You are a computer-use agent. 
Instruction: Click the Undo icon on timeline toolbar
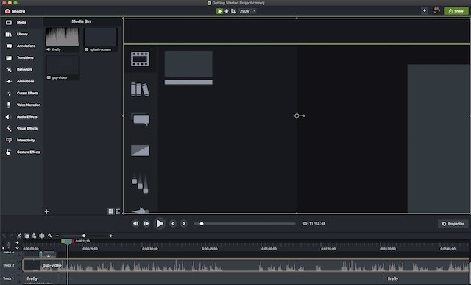click(4, 236)
